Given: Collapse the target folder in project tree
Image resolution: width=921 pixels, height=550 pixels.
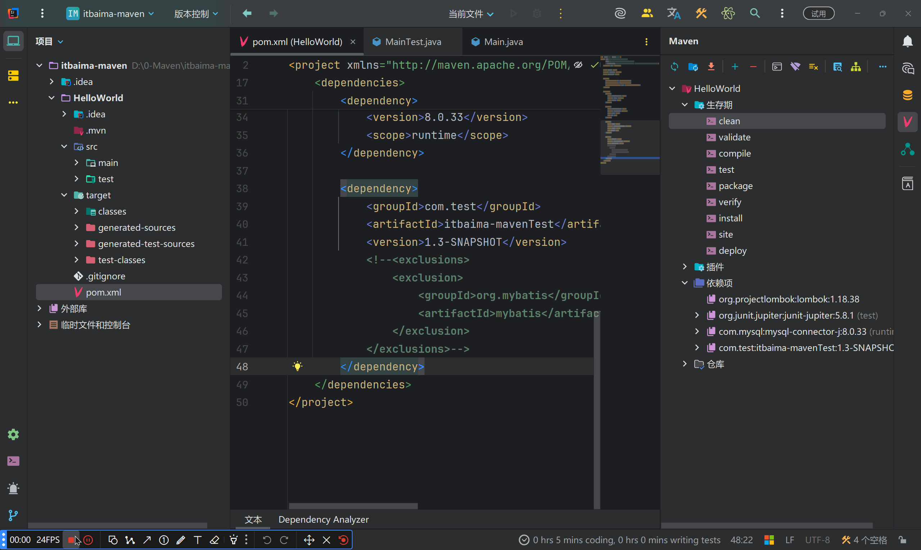Looking at the screenshot, I should tap(64, 195).
